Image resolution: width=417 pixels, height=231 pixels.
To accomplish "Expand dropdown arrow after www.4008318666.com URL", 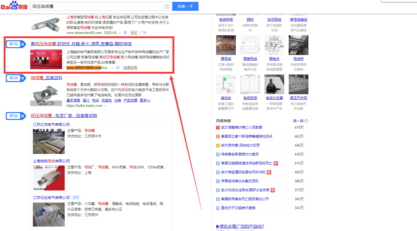I will pyautogui.click(x=113, y=68).
